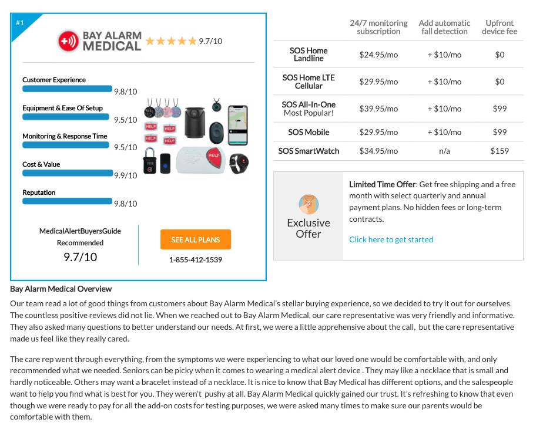Viewport: 533px width, 426px height.
Task: Click the Bay Alarm Medical logo
Action: (x=99, y=41)
